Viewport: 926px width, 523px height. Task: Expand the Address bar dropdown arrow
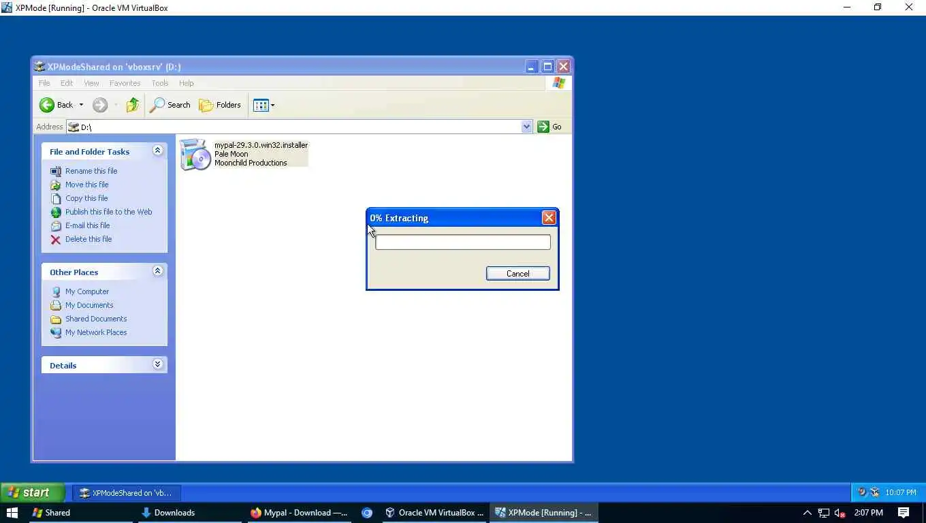526,127
